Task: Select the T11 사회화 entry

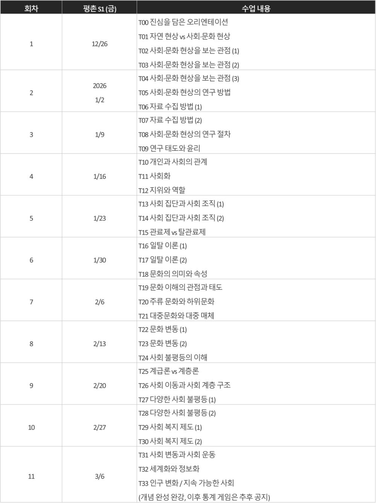Action: 155,176
